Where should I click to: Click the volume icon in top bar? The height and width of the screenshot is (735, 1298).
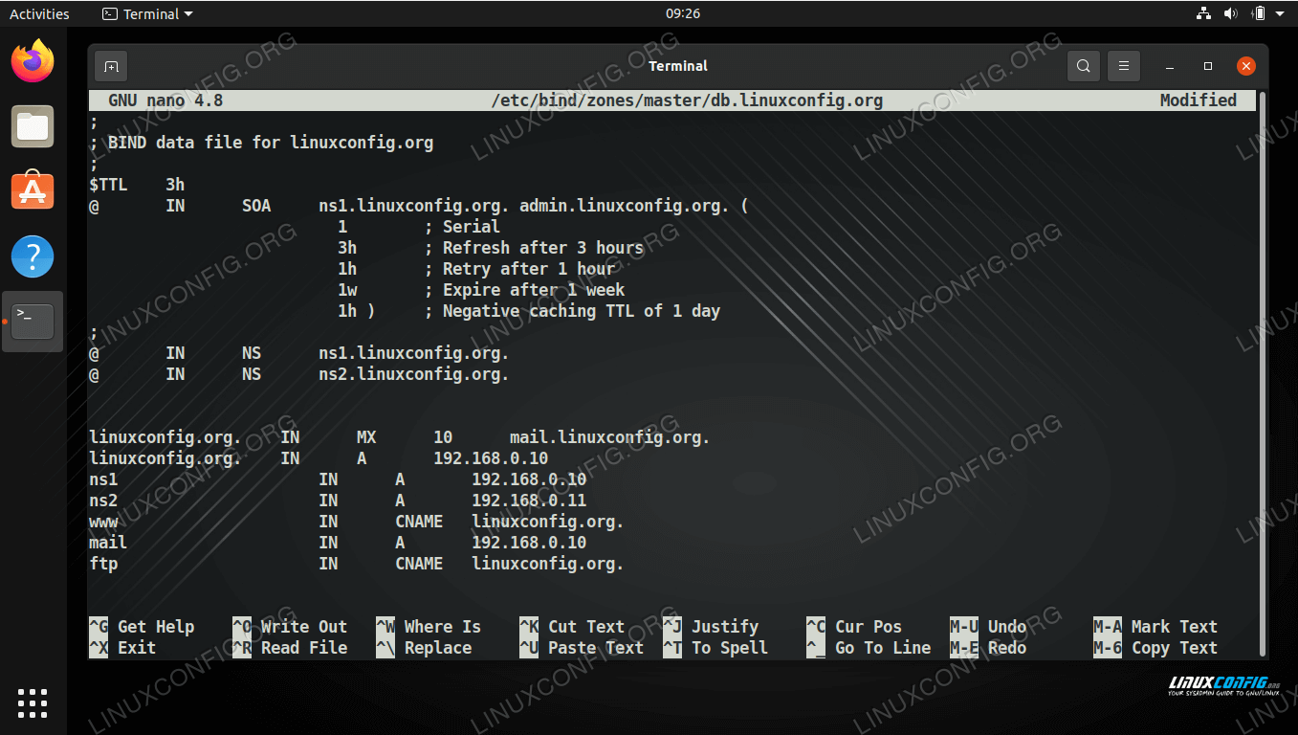pos(1230,13)
